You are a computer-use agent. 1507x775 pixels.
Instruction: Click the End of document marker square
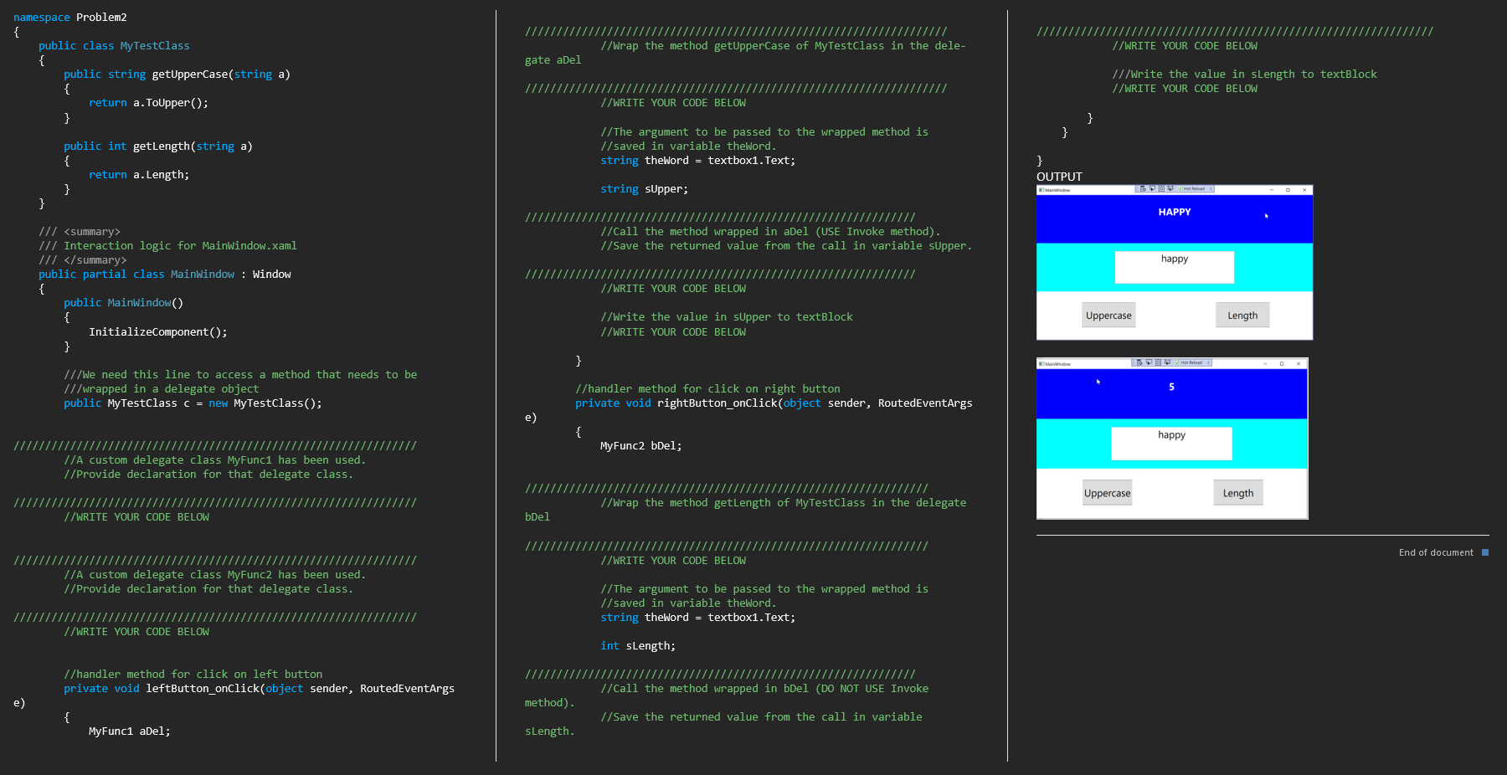pos(1484,552)
